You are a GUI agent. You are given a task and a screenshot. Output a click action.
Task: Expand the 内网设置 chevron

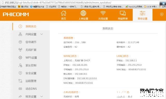(x=41, y=34)
